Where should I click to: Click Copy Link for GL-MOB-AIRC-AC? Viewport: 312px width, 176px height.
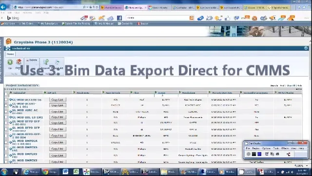[x=58, y=112]
